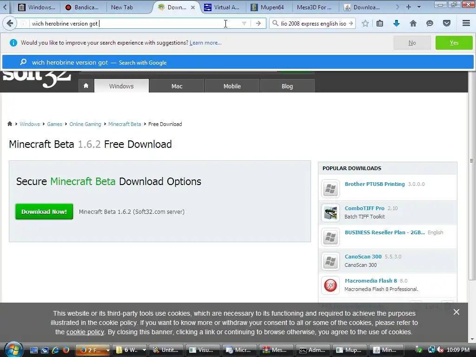Open the Firefox hamburger menu
This screenshot has width=476, height=357.
coord(466,23)
